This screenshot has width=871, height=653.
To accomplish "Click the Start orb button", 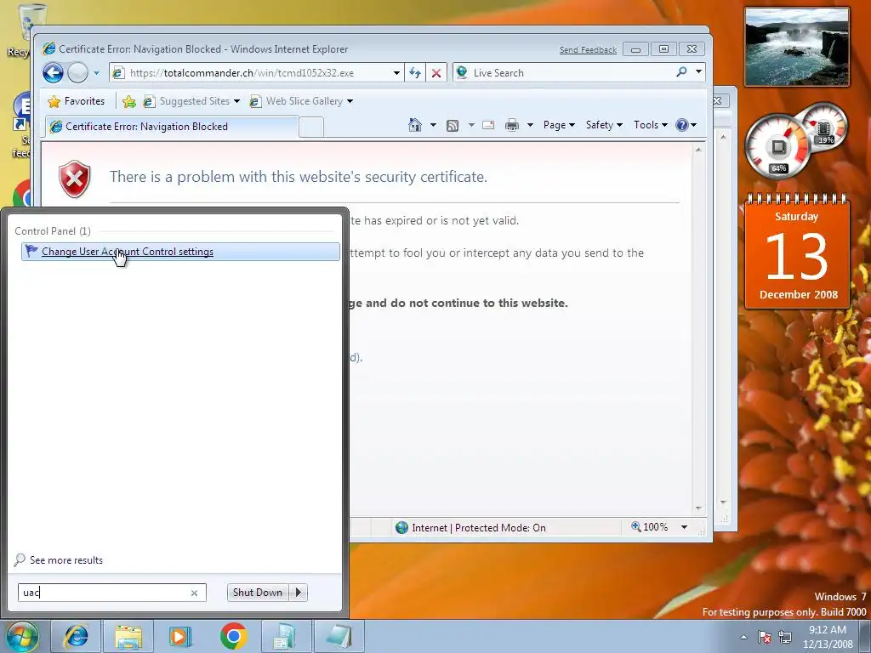I will tap(22, 637).
